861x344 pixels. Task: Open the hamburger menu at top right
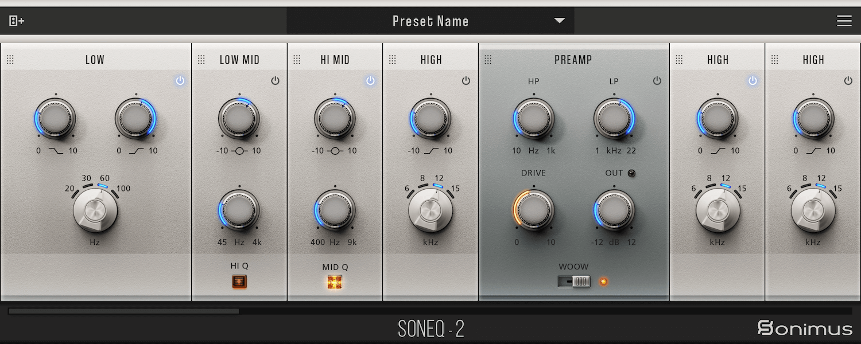(844, 21)
